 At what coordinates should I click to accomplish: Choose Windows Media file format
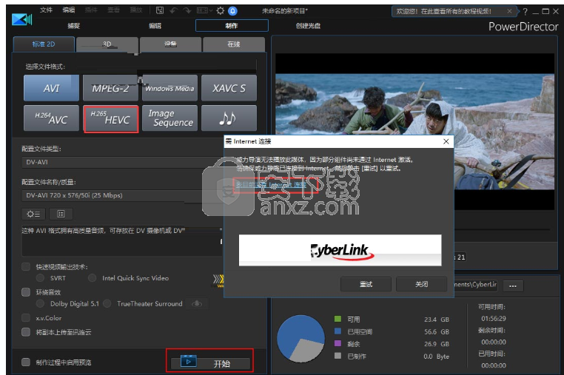[169, 88]
